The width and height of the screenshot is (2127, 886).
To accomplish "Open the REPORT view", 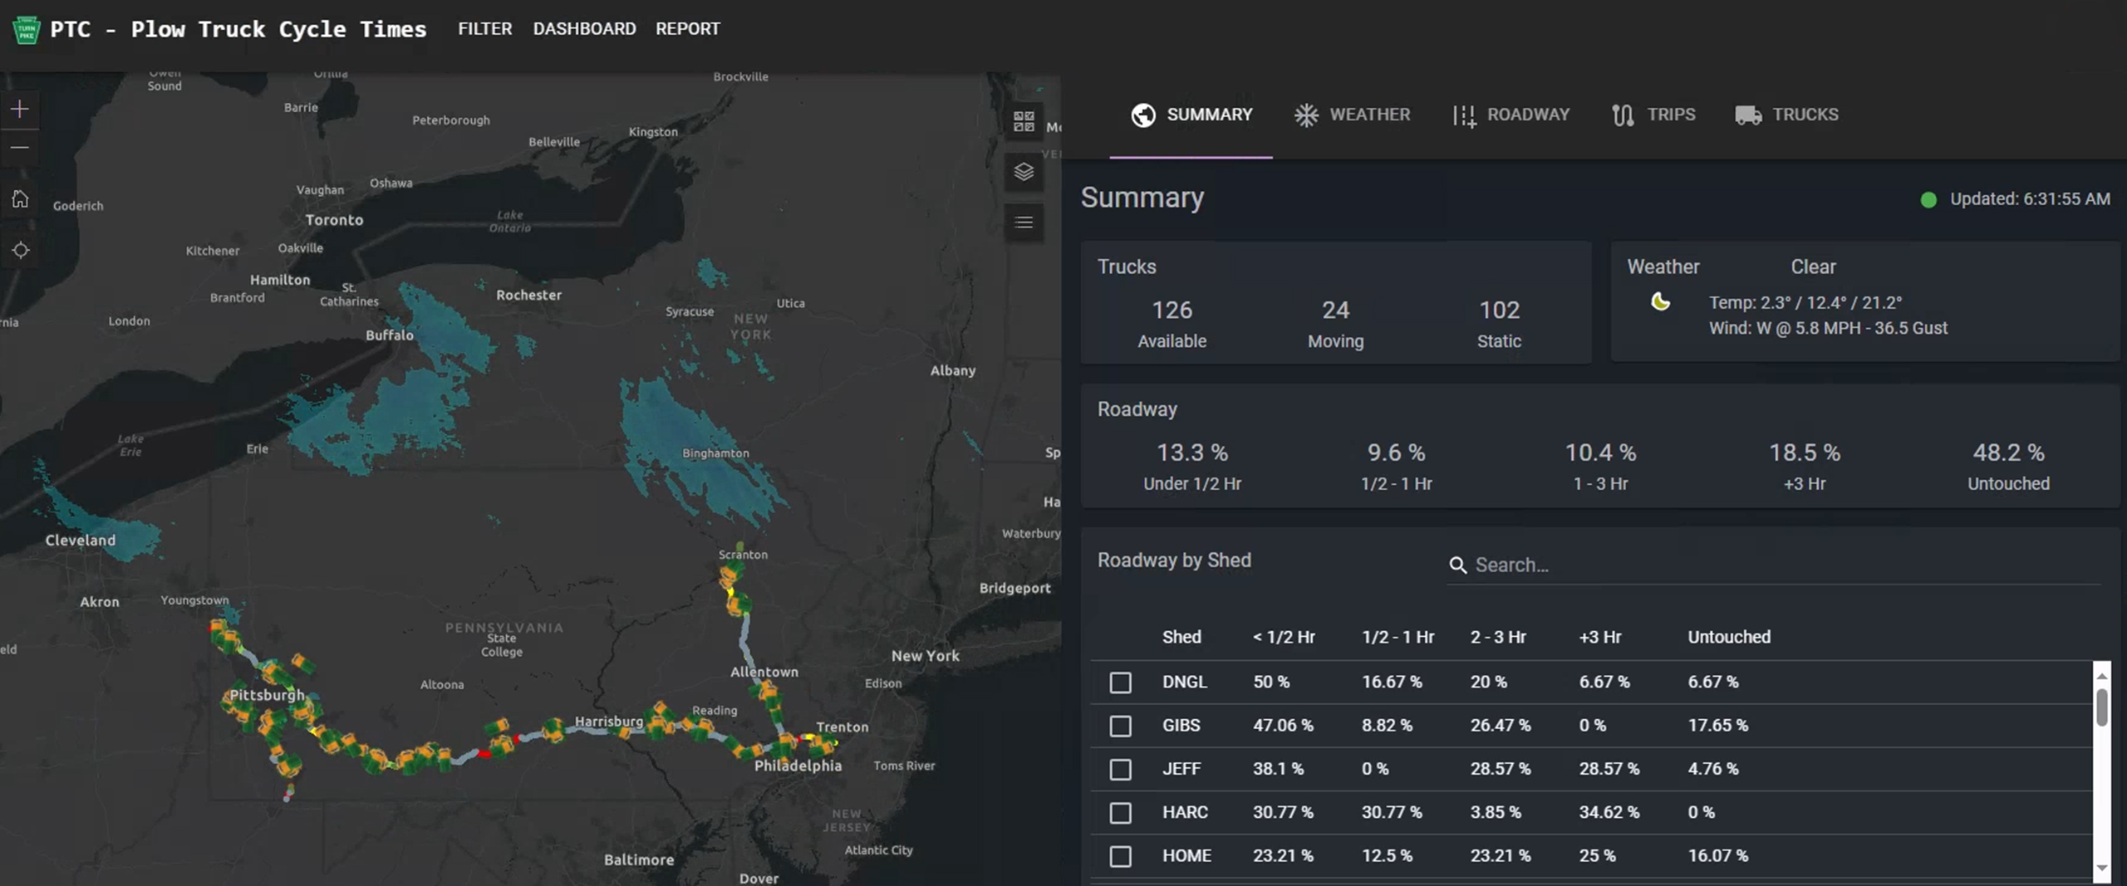I will 688,28.
